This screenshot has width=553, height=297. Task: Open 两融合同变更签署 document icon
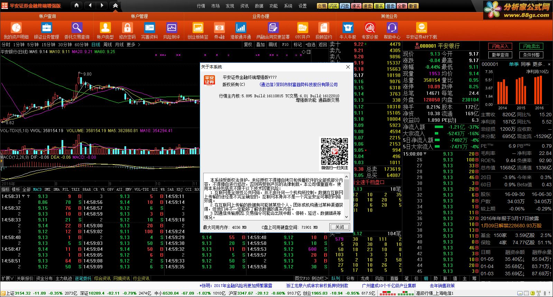273,28
